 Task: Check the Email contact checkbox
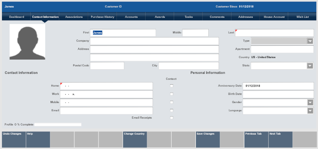172,110
